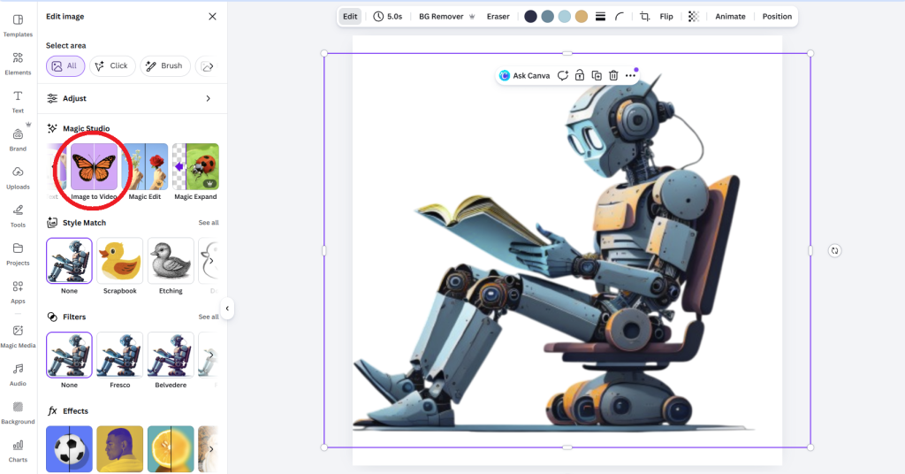
Task: Select the Click area selection mode
Action: (x=111, y=65)
